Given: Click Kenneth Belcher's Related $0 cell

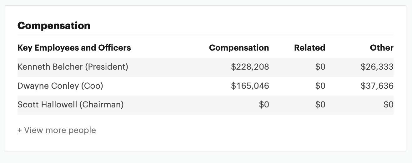Looking at the screenshot, I should 320,67.
